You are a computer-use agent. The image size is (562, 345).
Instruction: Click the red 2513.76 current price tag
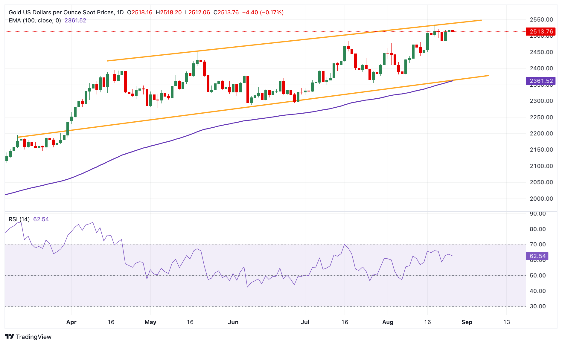pyautogui.click(x=541, y=32)
